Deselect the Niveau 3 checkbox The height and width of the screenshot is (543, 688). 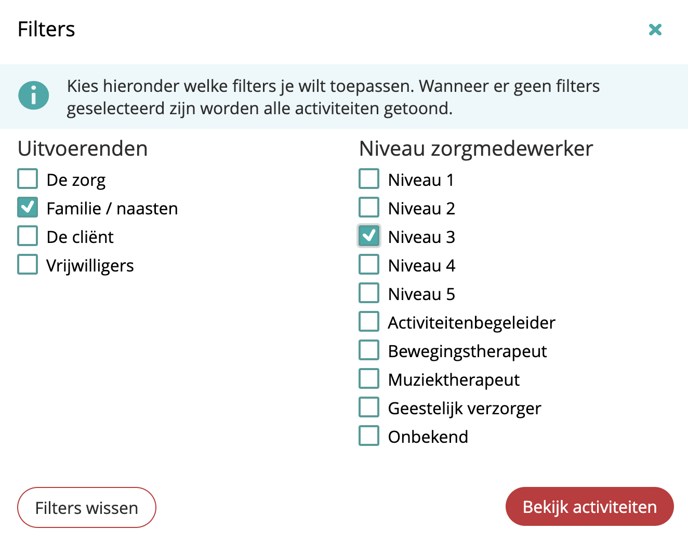(369, 236)
